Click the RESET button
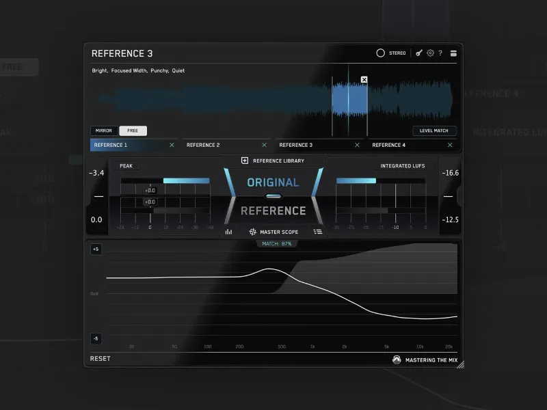This screenshot has height=410, width=547. [x=100, y=359]
